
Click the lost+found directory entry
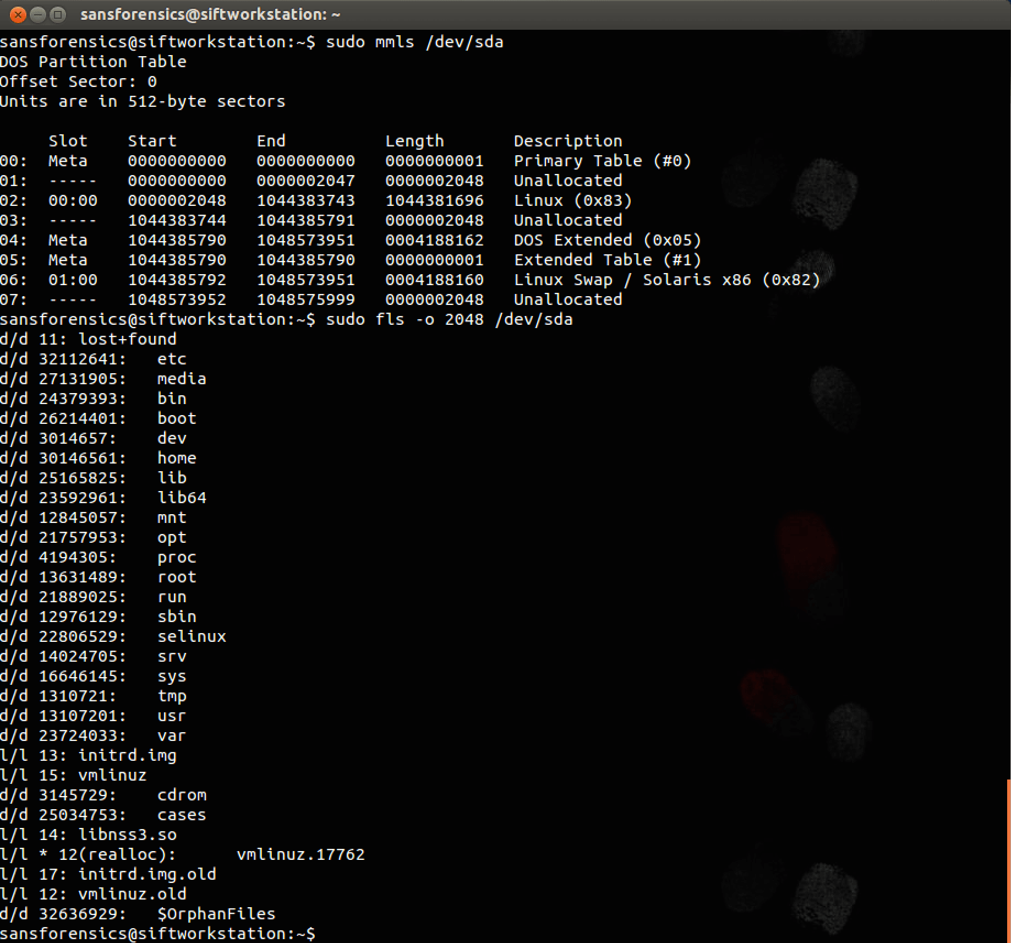tap(127, 339)
